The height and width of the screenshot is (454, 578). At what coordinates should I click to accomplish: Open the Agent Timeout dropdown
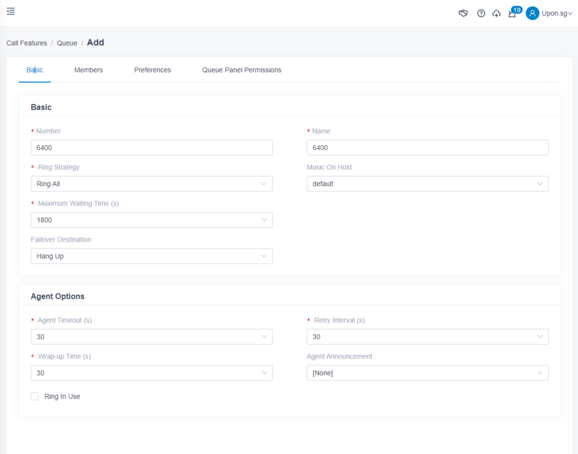click(x=151, y=337)
